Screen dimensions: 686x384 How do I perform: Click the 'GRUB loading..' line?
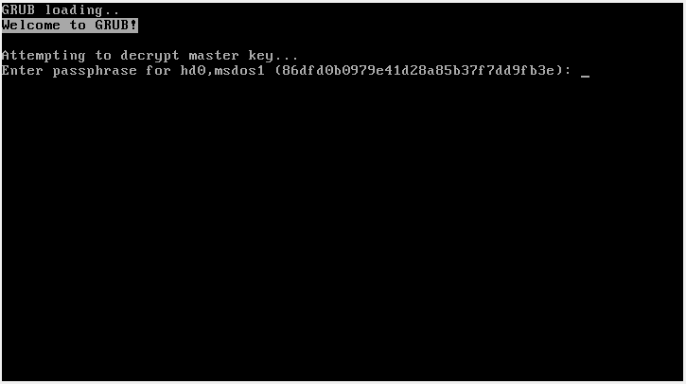(x=61, y=10)
